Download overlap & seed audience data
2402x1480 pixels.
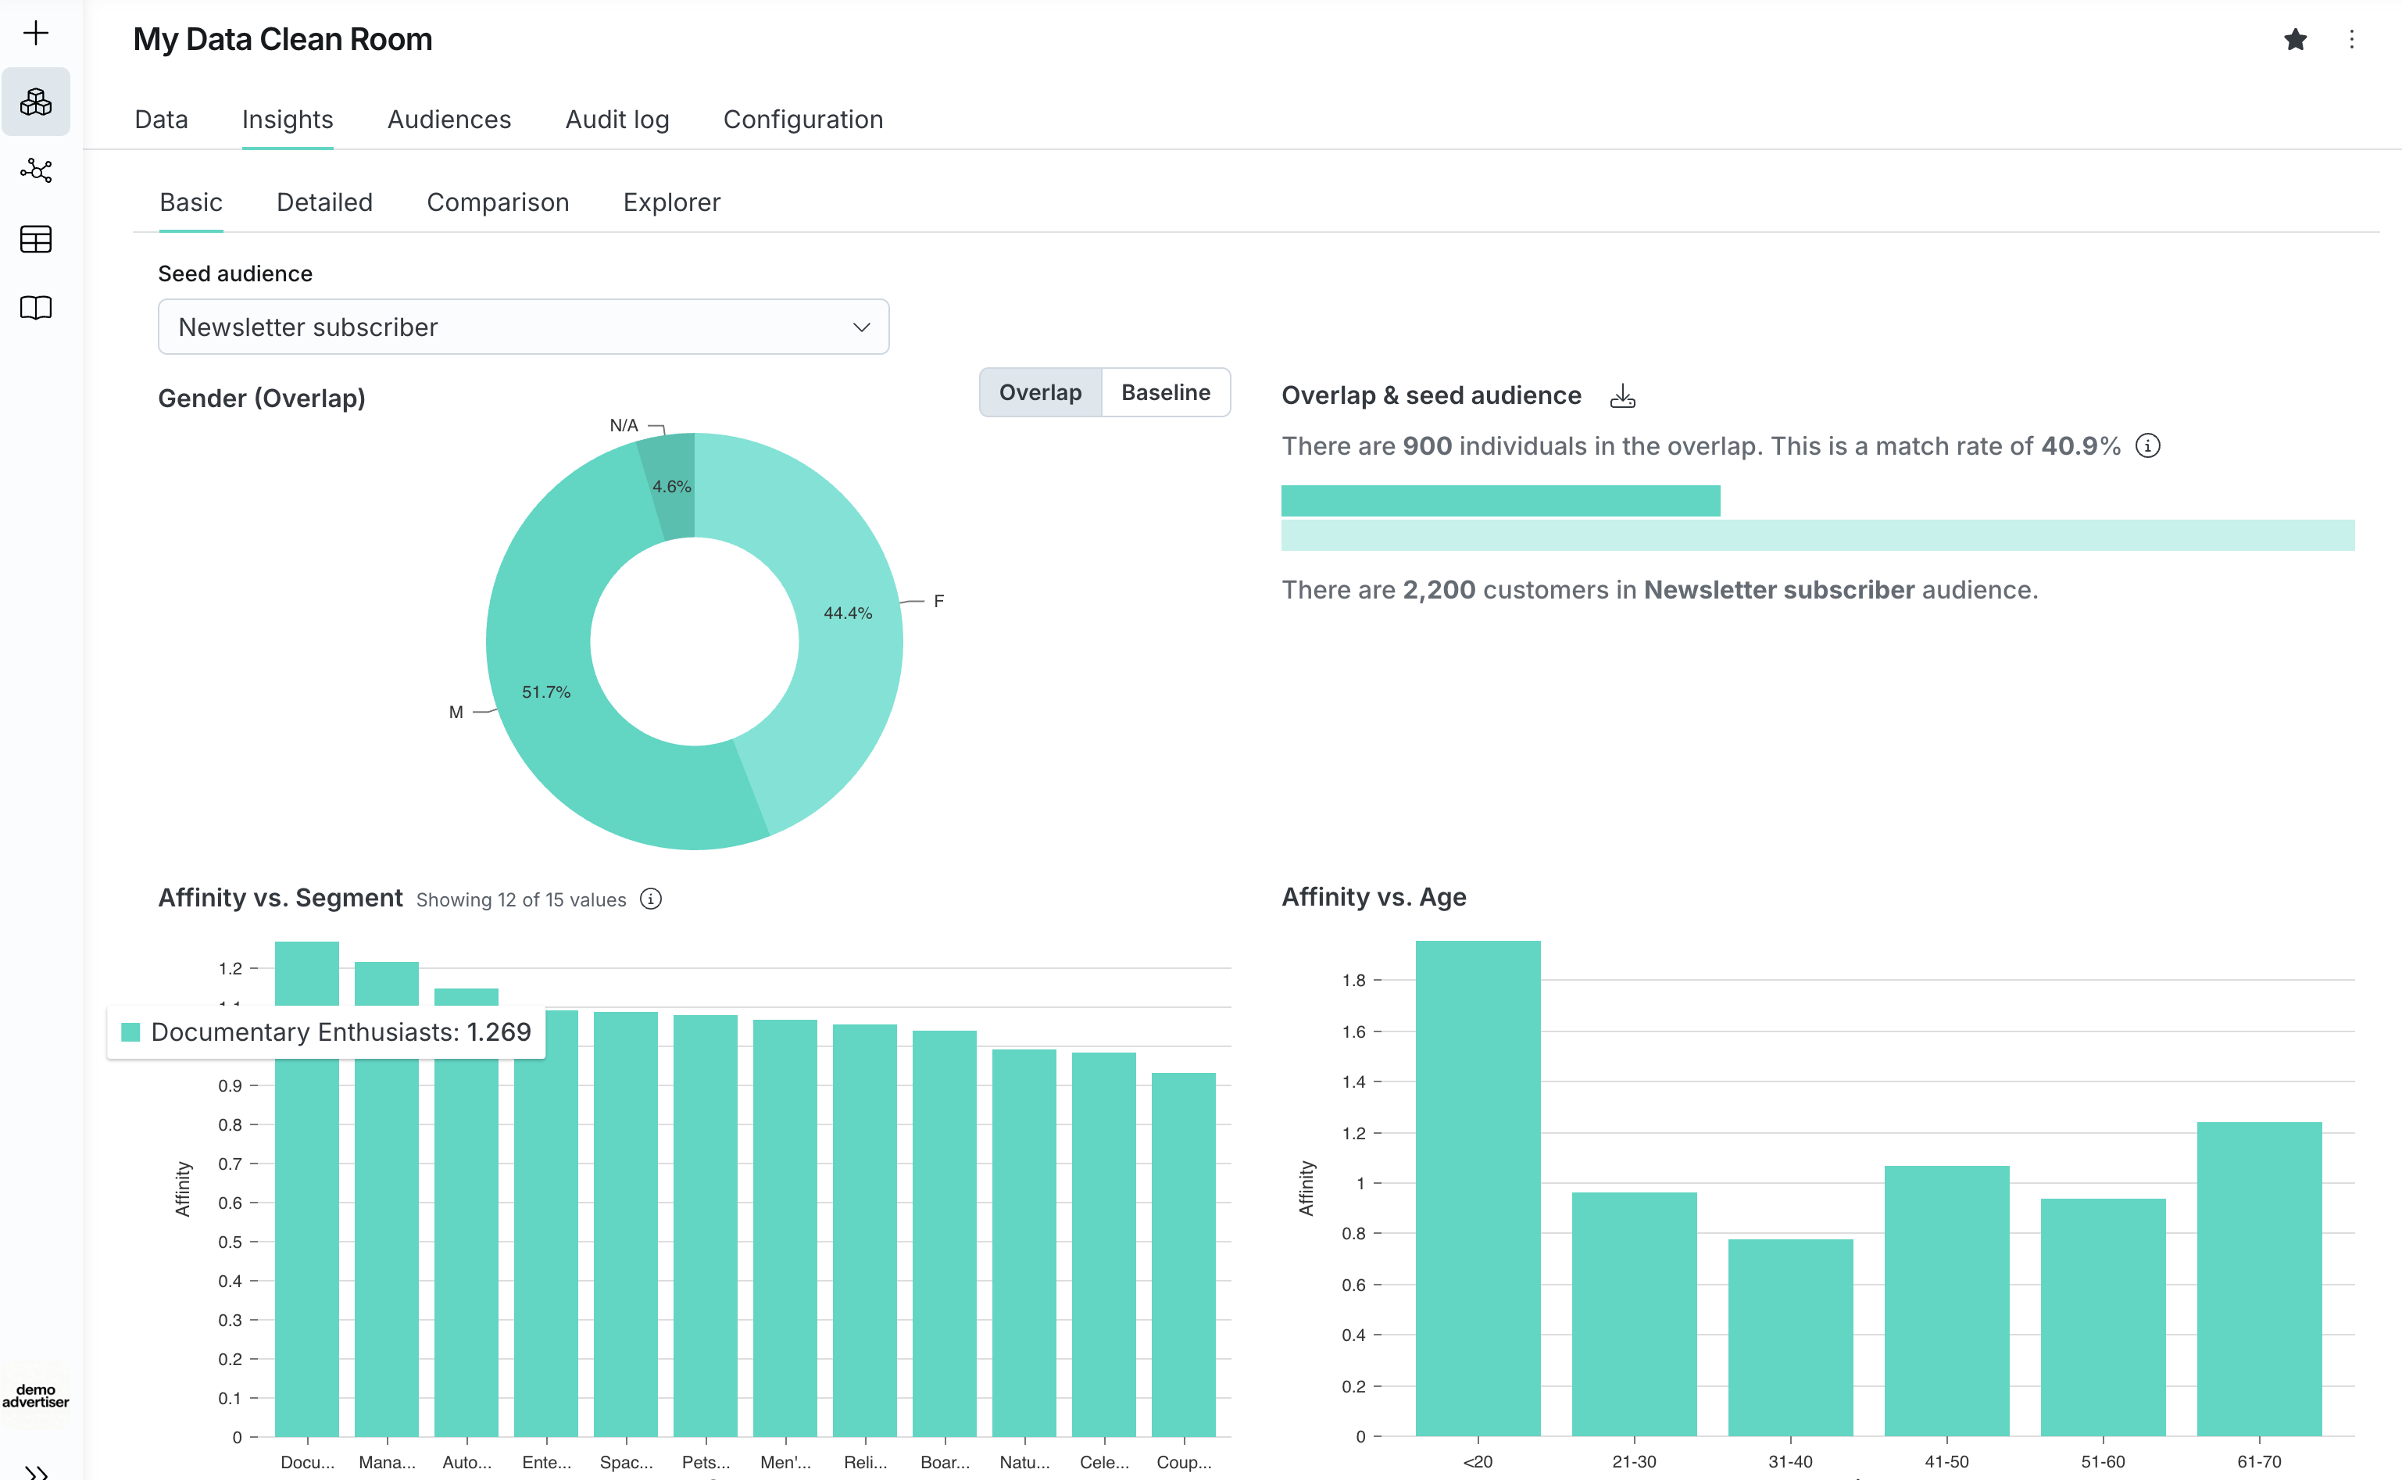(1622, 395)
